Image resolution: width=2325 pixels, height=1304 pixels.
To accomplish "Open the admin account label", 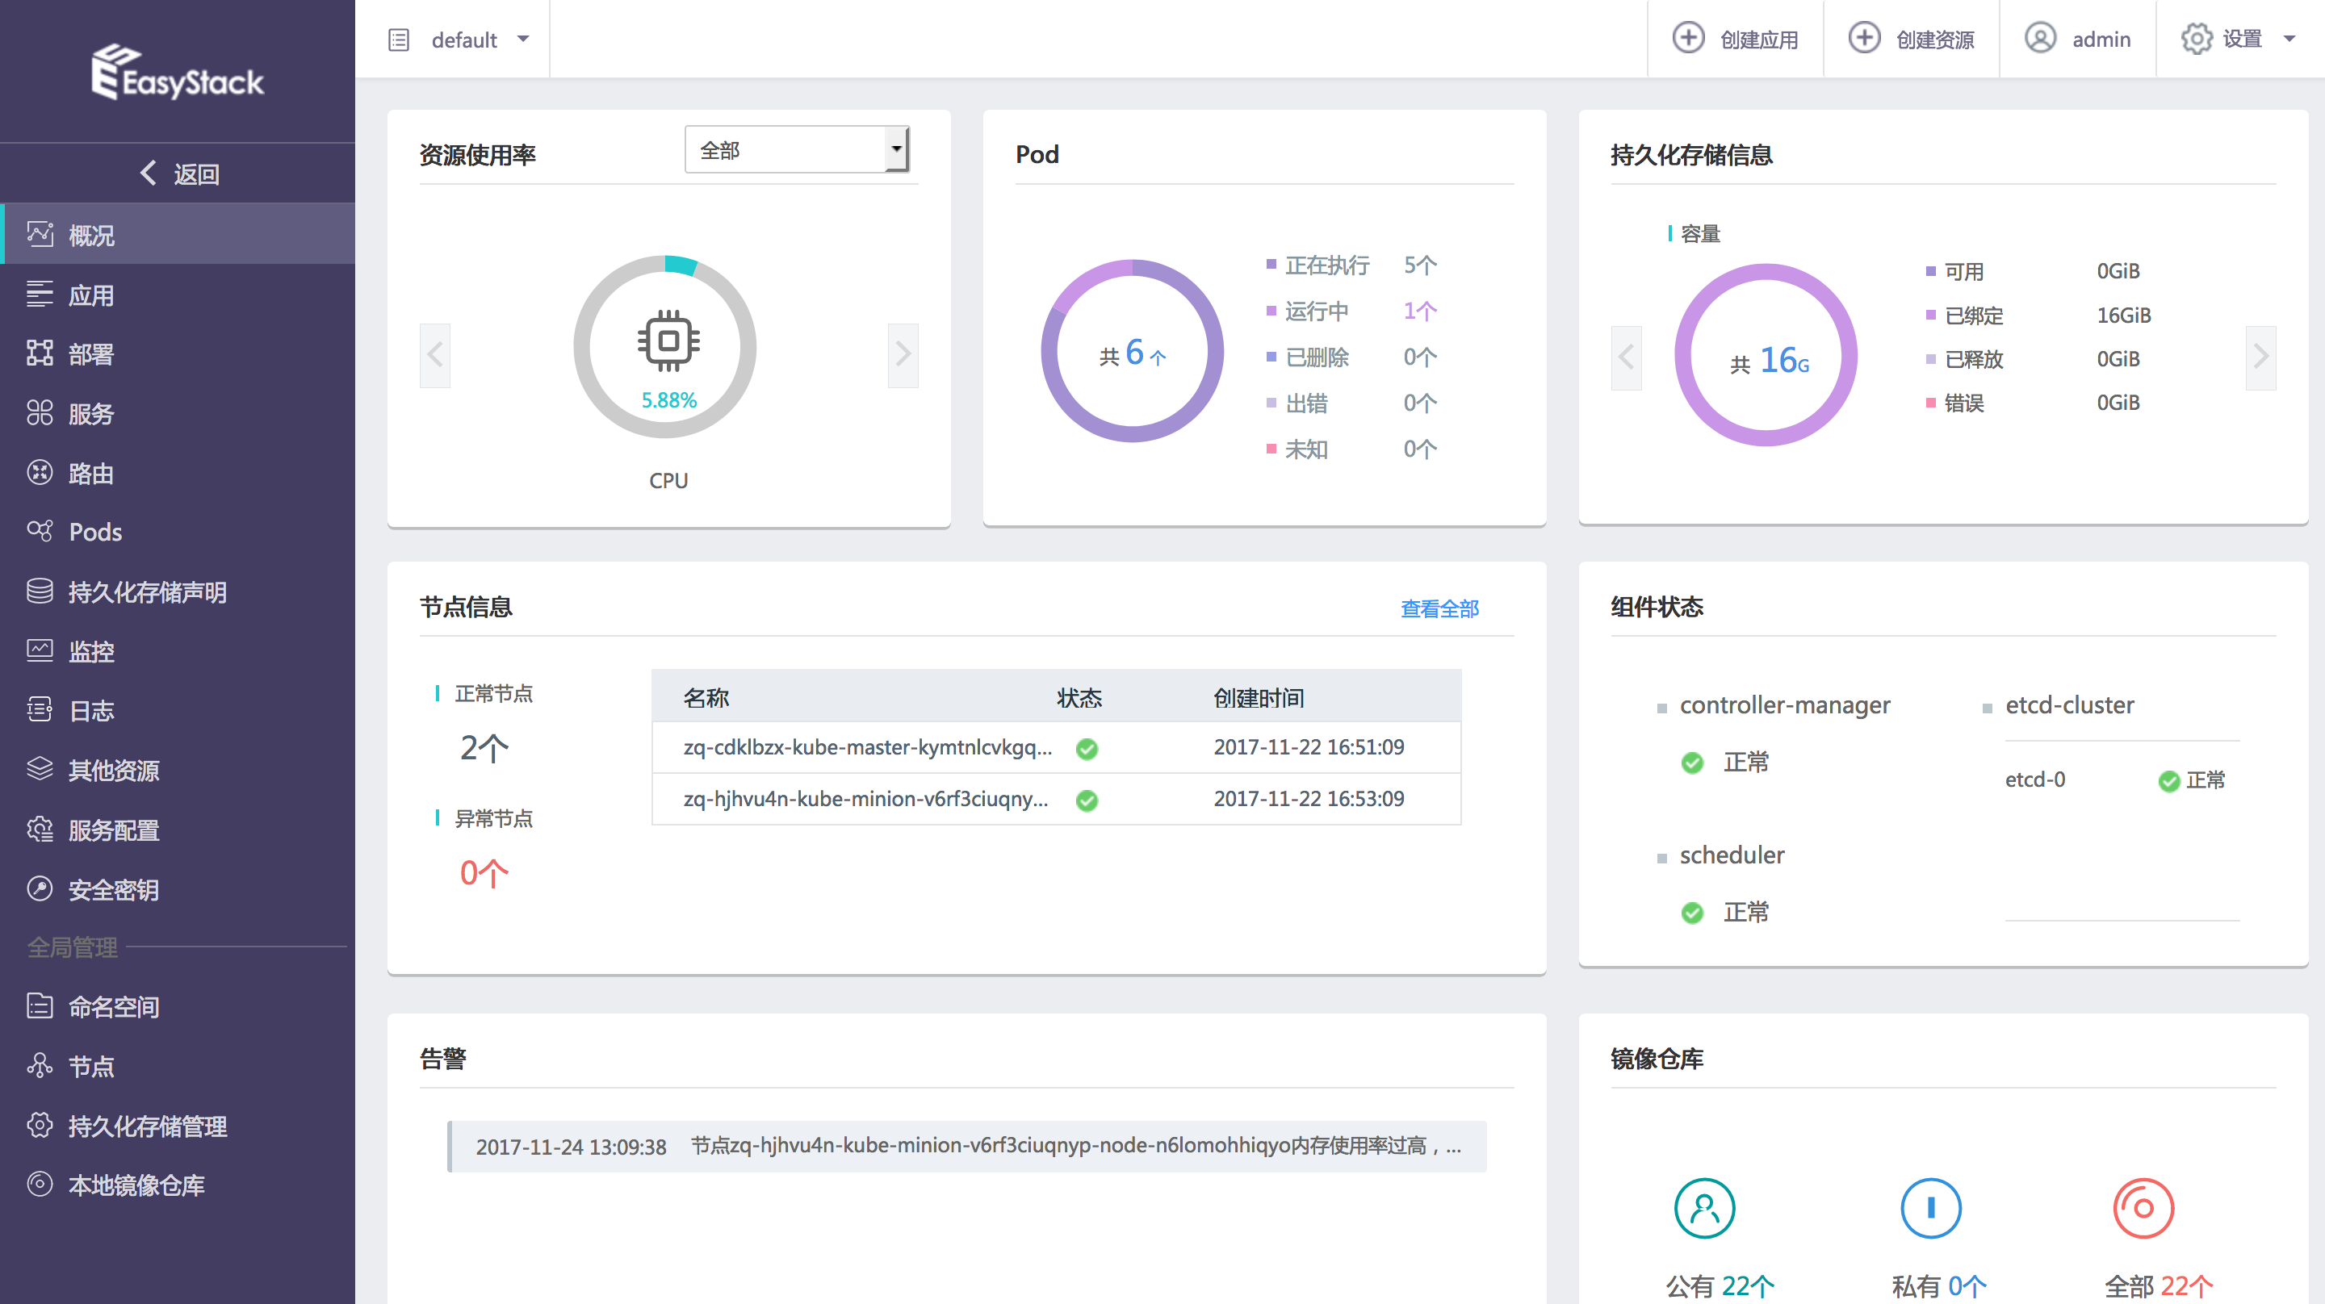I will coord(2101,40).
